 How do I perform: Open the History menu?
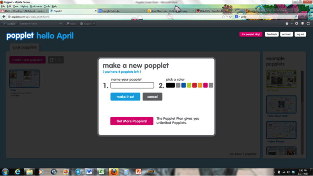[x=24, y=6]
